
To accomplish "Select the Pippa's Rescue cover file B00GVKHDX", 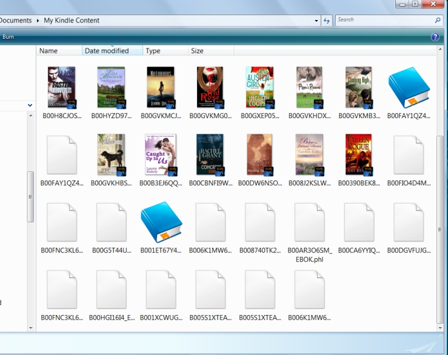I will 309,93.
